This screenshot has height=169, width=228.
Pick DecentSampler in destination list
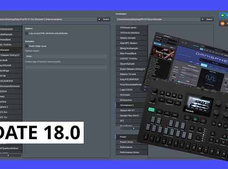click(x=132, y=64)
